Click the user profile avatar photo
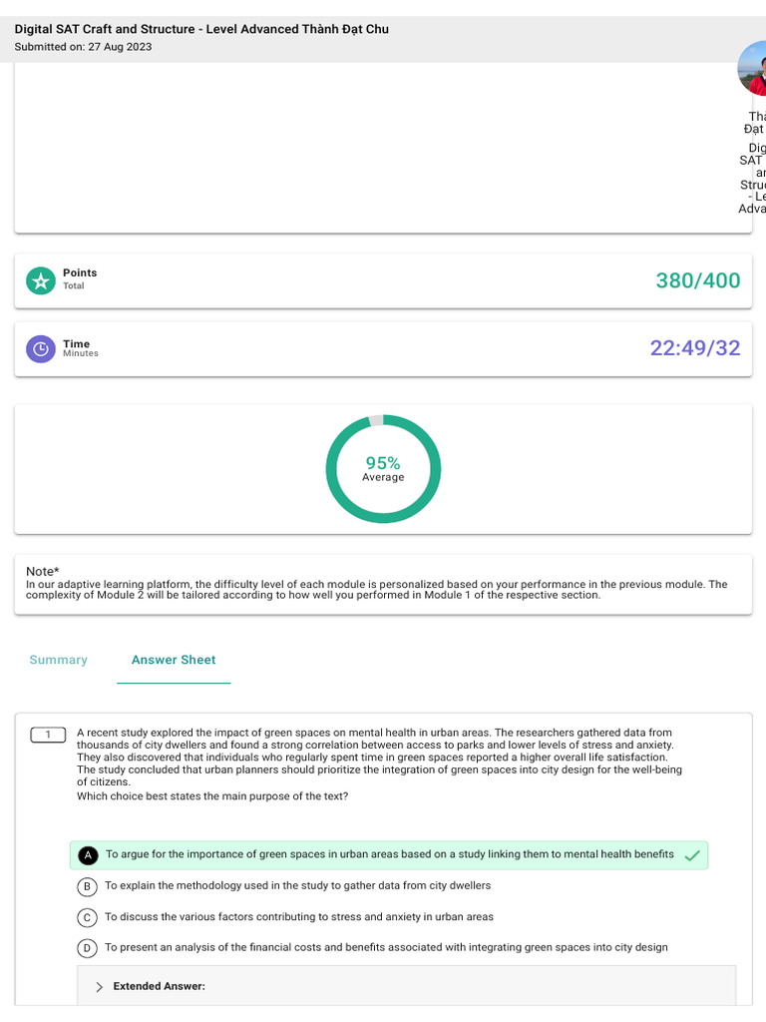Image resolution: width=766 pixels, height=1022 pixels. click(x=753, y=68)
